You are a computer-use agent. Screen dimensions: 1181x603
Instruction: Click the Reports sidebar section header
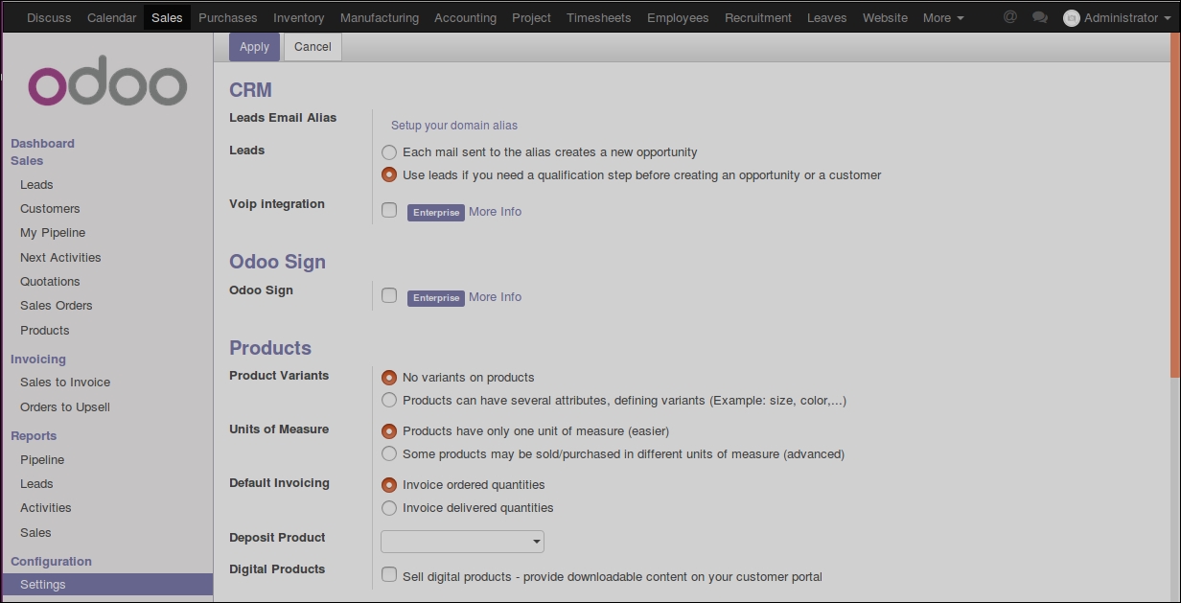click(34, 436)
